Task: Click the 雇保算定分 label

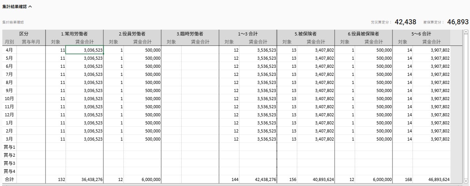Action: coord(433,23)
